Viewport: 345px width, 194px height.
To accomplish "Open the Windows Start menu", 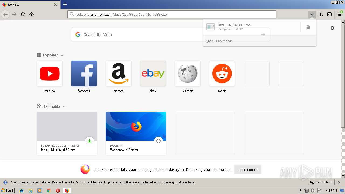I will (x=8, y=190).
